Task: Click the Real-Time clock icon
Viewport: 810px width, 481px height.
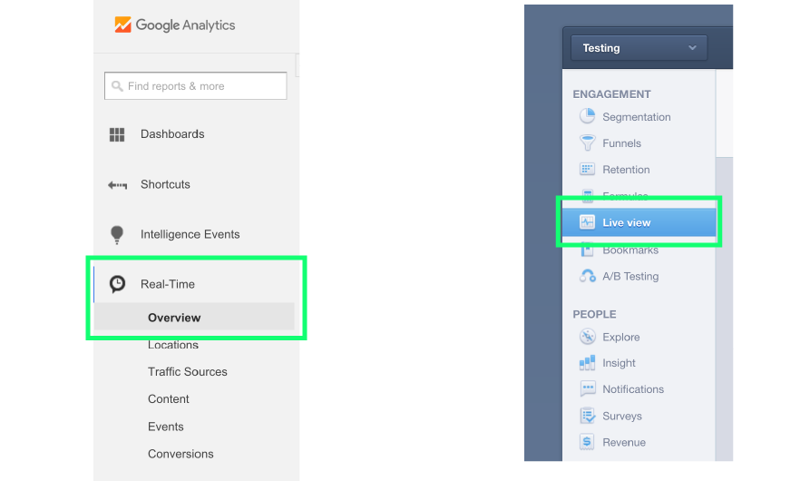Action: 117,284
